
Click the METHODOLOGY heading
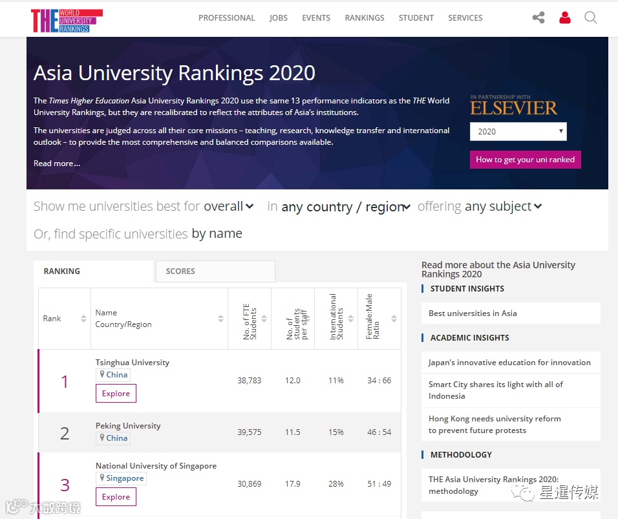461,455
